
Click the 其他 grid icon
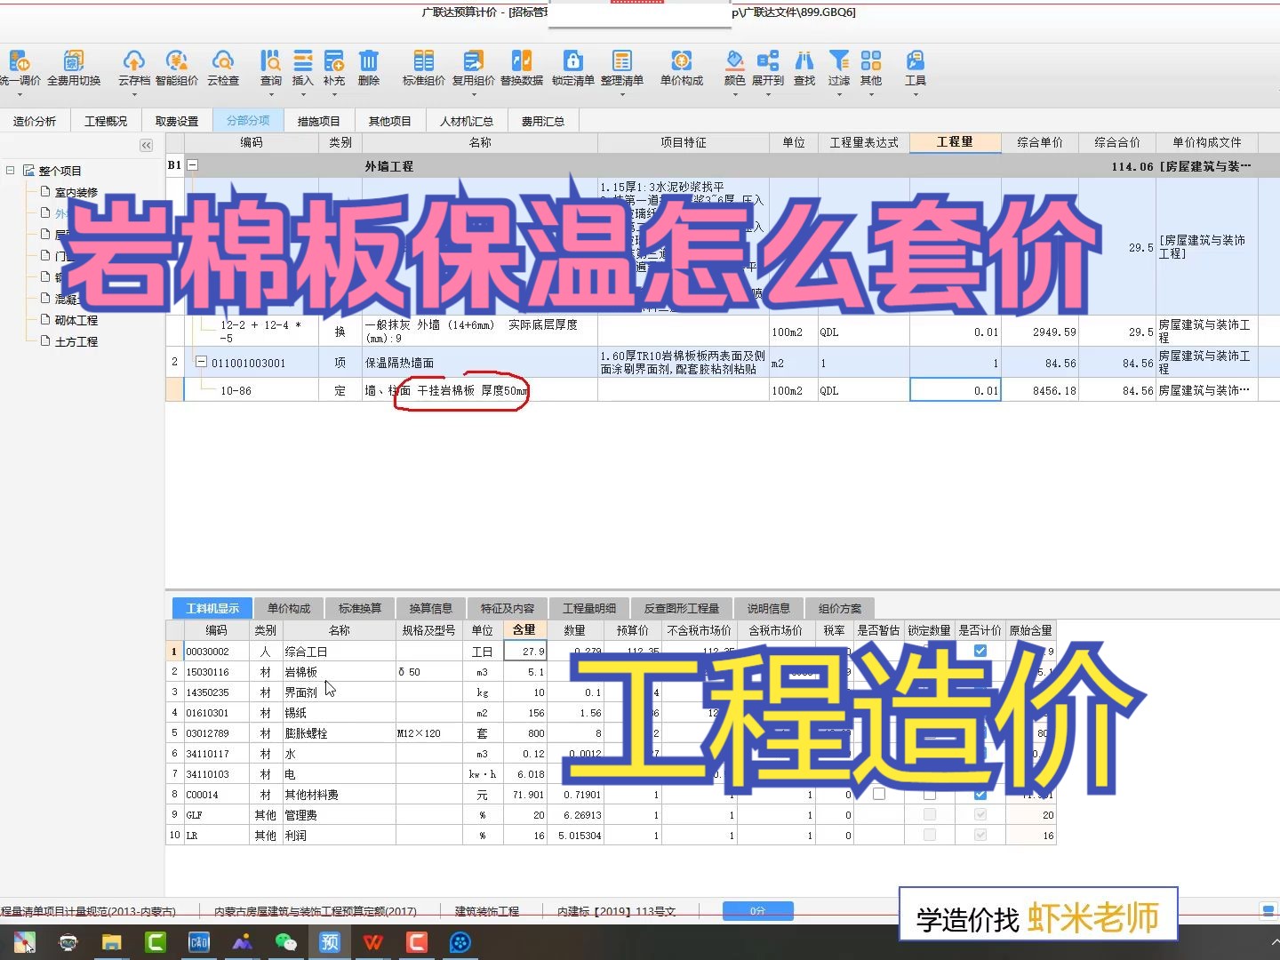click(871, 61)
